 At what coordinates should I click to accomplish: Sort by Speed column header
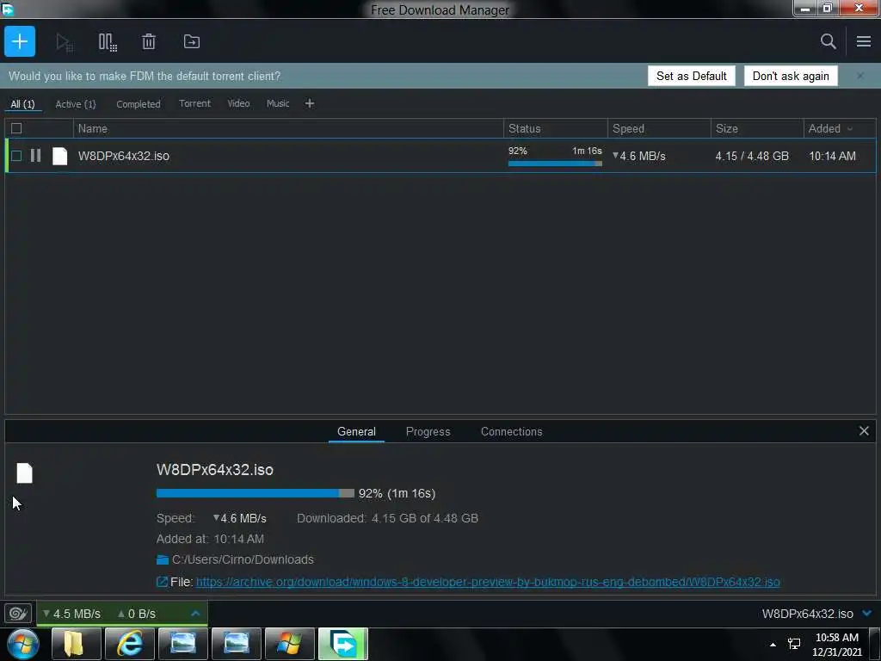659,128
